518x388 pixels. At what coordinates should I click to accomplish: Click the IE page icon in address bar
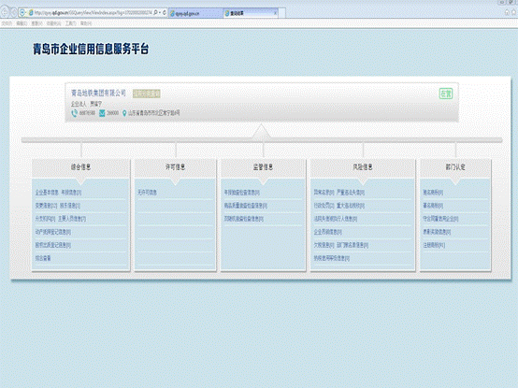point(31,13)
